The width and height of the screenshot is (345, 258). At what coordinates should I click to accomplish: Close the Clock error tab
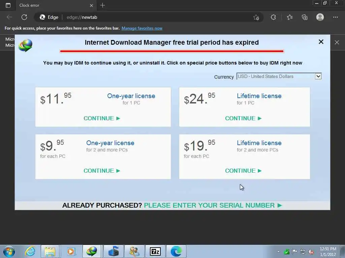coord(92,5)
